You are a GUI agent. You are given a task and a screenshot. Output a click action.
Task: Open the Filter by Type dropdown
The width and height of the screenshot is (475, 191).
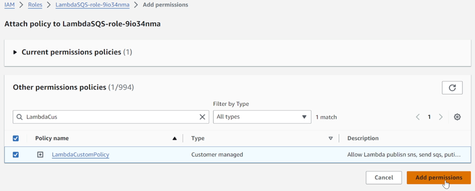pos(262,117)
